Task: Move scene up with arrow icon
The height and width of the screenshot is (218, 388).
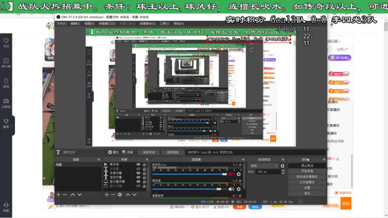Action: (73, 195)
